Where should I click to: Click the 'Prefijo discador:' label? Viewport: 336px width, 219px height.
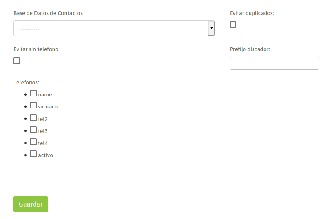(x=250, y=49)
